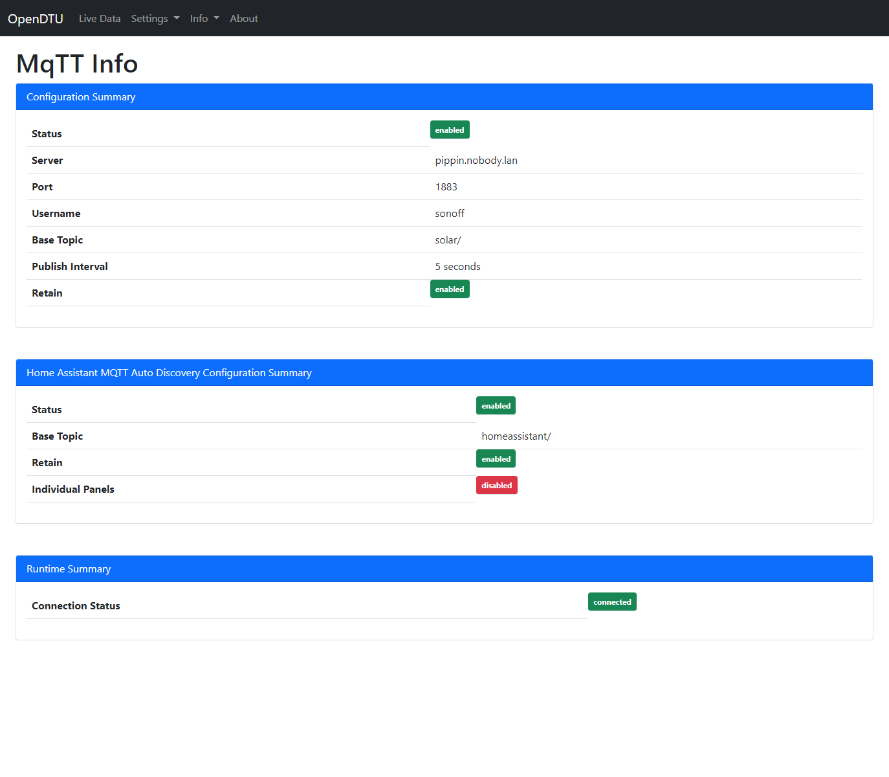Click the Home Assistant Status enabled badge
The width and height of the screenshot is (889, 777).
click(x=496, y=406)
